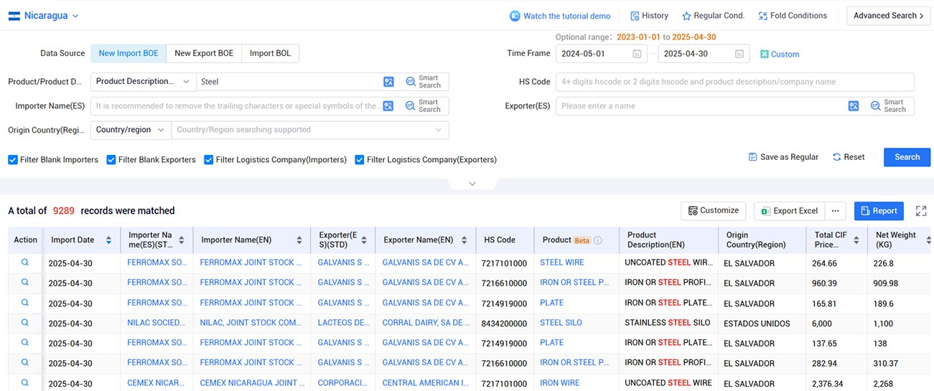The width and height of the screenshot is (934, 391).
Task: Click the fullscreen expand icon beside Report
Action: click(920, 211)
